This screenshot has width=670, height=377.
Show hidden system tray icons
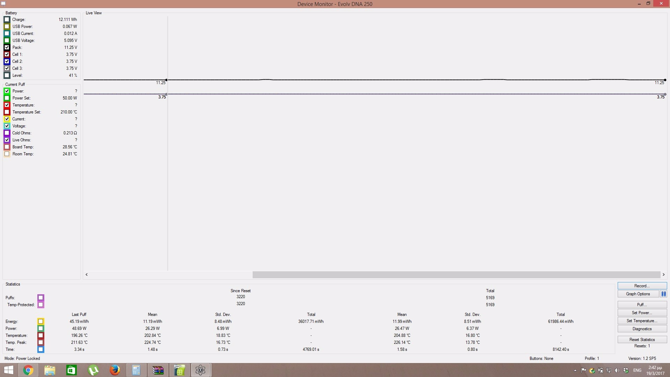[575, 370]
